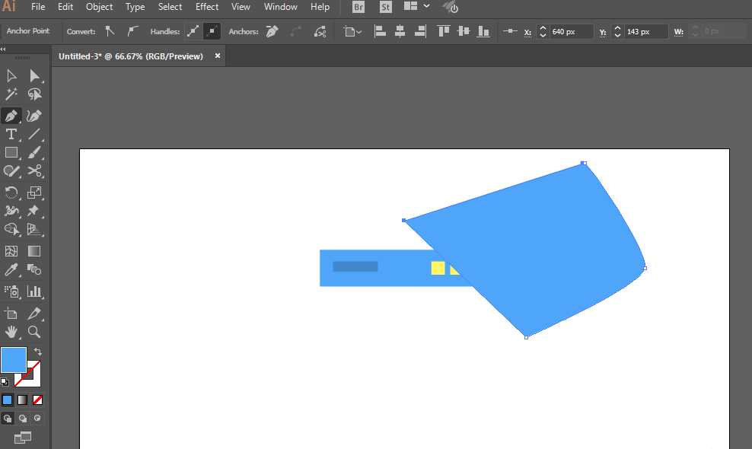The image size is (752, 449).
Task: Select the Eyedropper tool
Action: click(11, 270)
